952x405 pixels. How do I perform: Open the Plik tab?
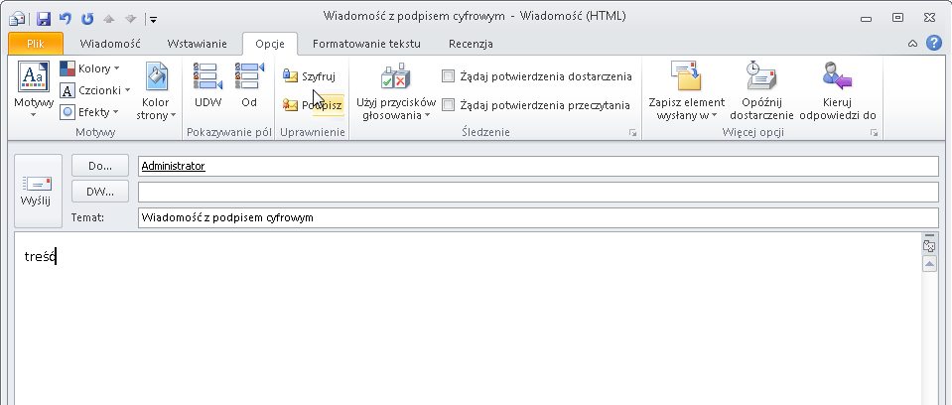point(36,44)
